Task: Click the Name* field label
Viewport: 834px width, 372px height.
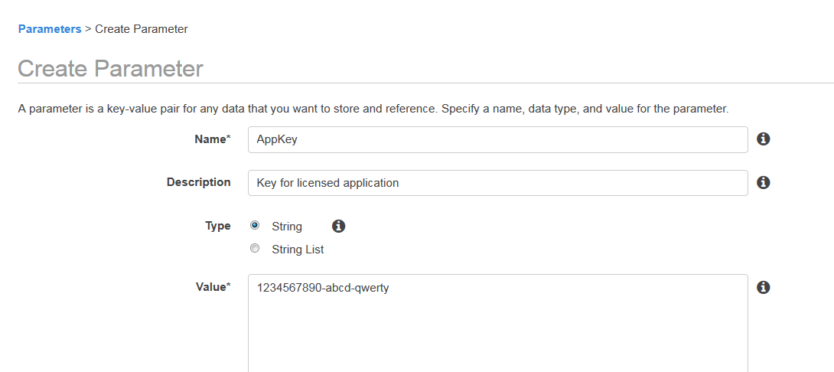Action: 212,139
